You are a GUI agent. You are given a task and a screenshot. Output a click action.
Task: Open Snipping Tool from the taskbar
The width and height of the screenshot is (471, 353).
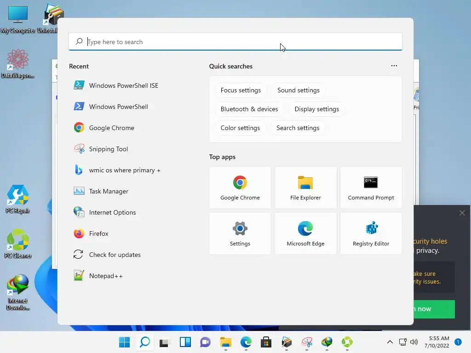click(x=307, y=342)
